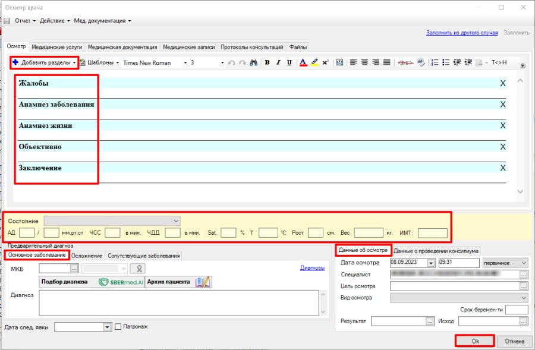
Task: Increase the text indent
Action: [468, 62]
